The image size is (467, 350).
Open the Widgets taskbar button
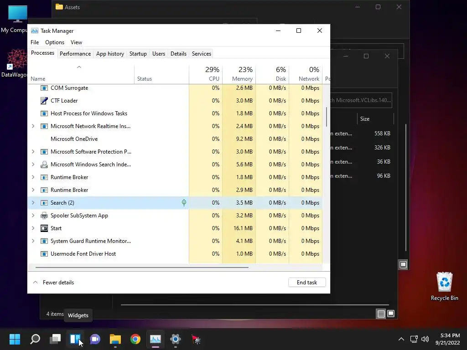coord(75,339)
